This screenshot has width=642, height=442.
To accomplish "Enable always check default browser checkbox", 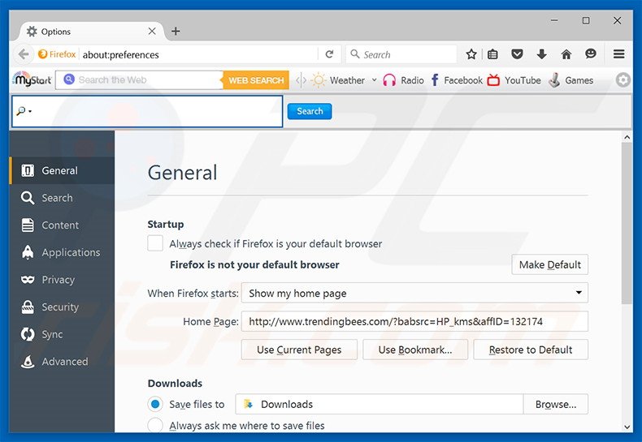I will pos(155,243).
